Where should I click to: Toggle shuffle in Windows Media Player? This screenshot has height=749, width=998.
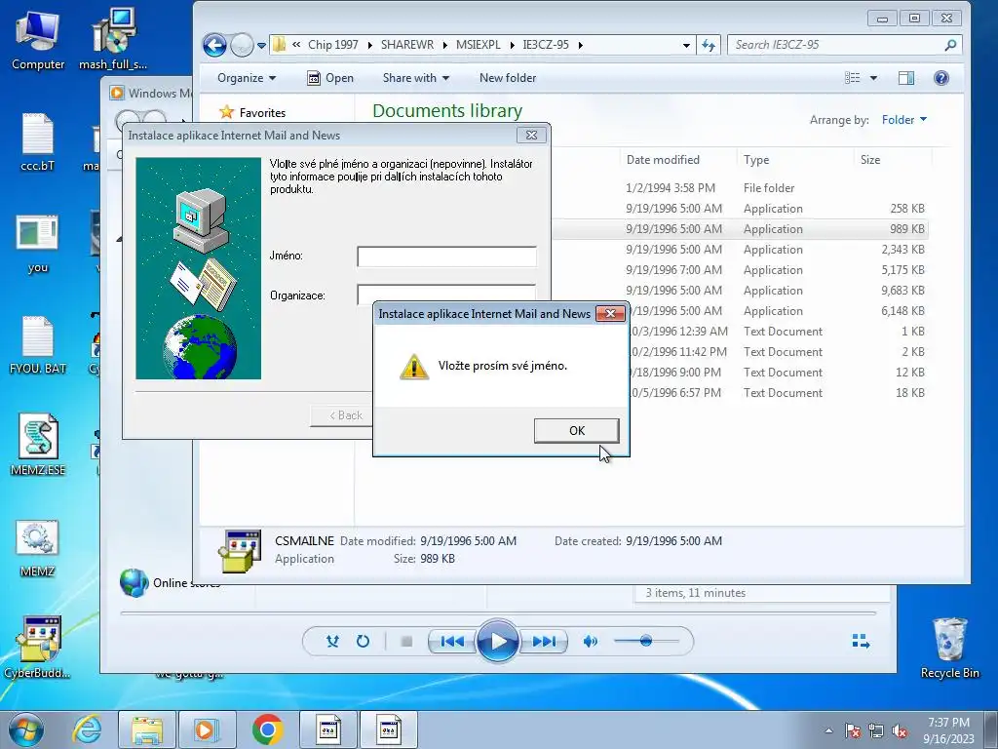[332, 642]
